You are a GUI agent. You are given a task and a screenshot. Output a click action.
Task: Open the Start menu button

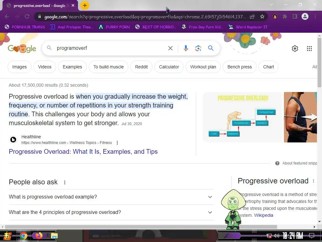(7, 236)
